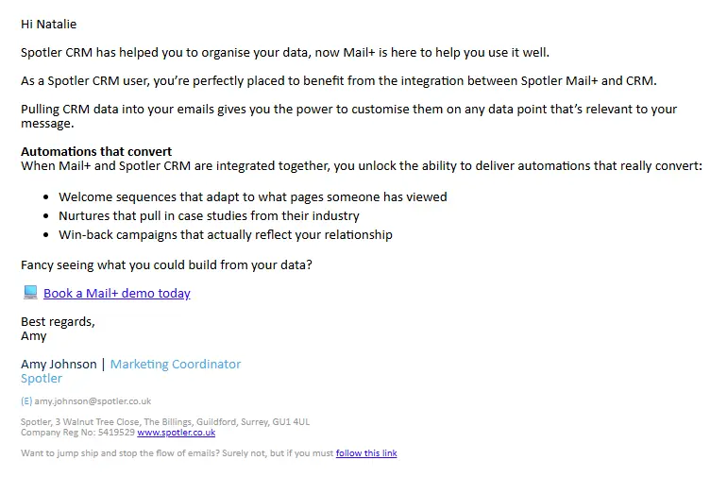Viewport: 727px width, 477px height.
Task: Click the "Best regards," sign-off text
Action: [58, 321]
